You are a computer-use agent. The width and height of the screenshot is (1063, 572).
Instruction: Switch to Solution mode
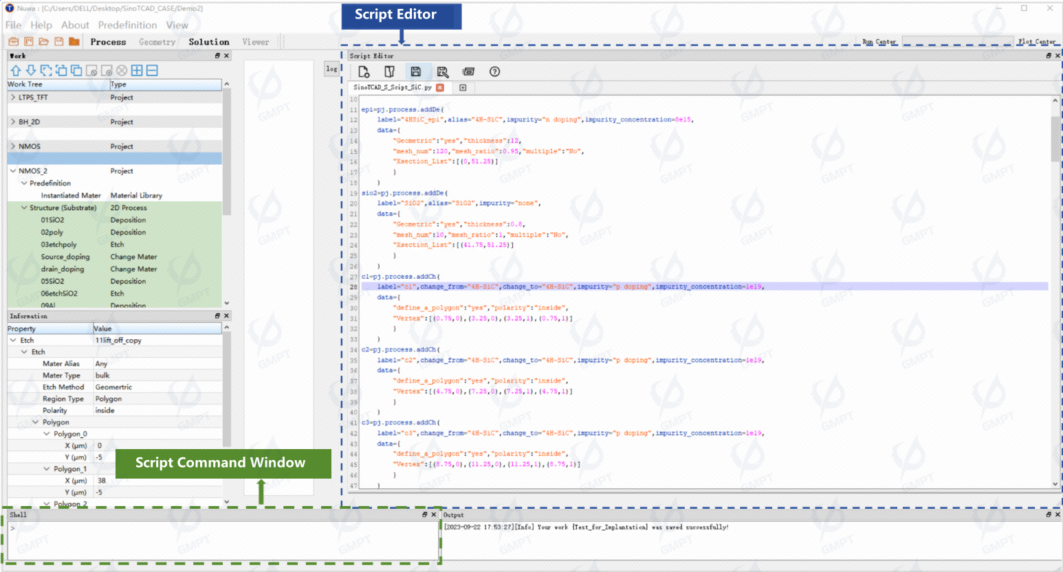click(209, 42)
